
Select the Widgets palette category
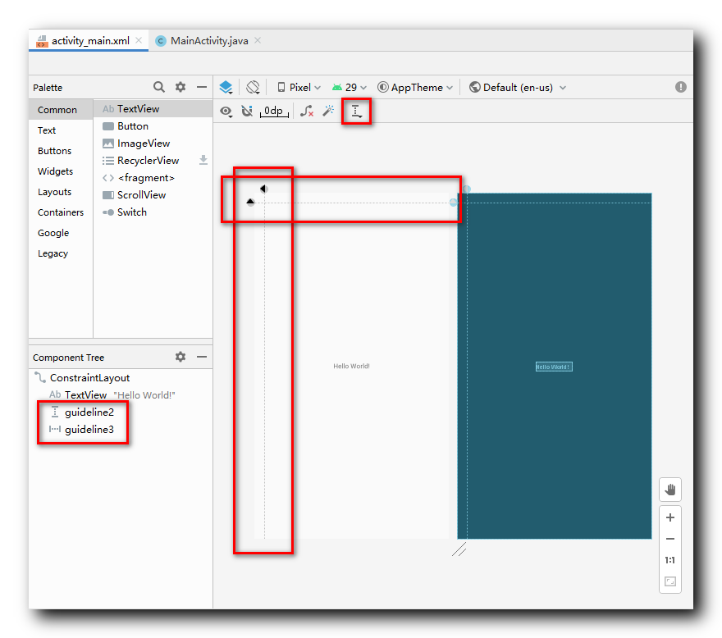61,171
